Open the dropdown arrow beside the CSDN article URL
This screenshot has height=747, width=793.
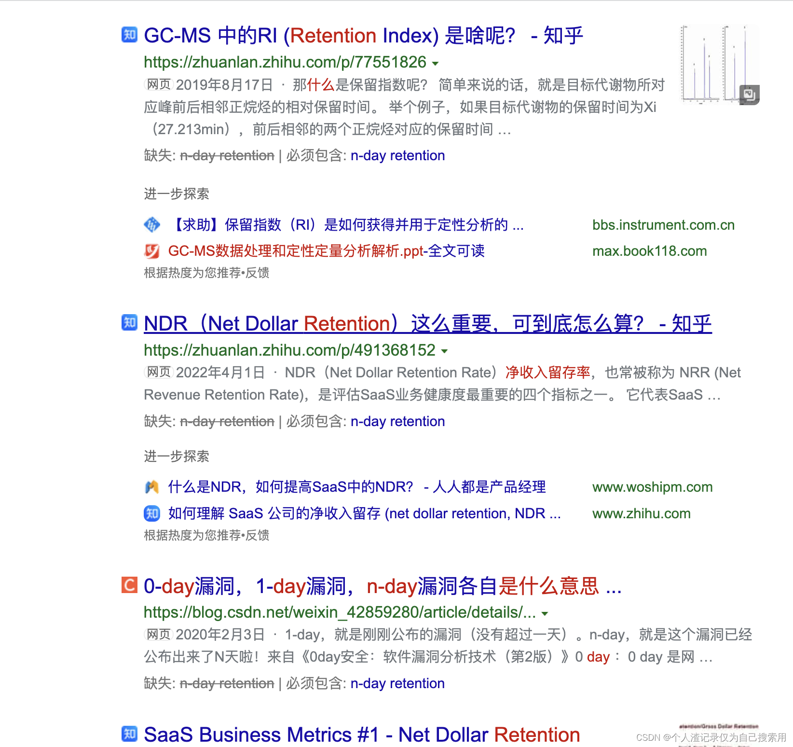544,614
